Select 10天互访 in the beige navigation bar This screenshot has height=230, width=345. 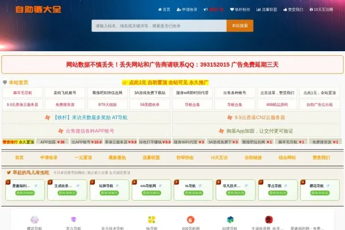click(219, 158)
